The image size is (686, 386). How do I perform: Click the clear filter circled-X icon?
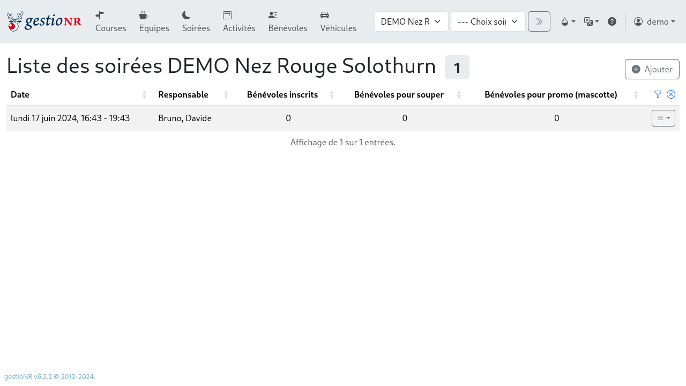pos(670,94)
